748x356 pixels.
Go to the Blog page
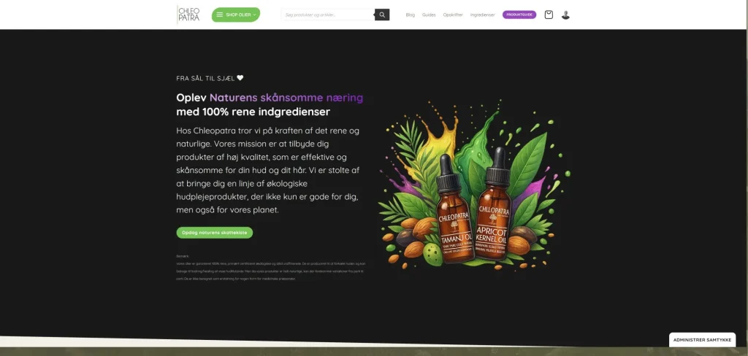(x=411, y=15)
